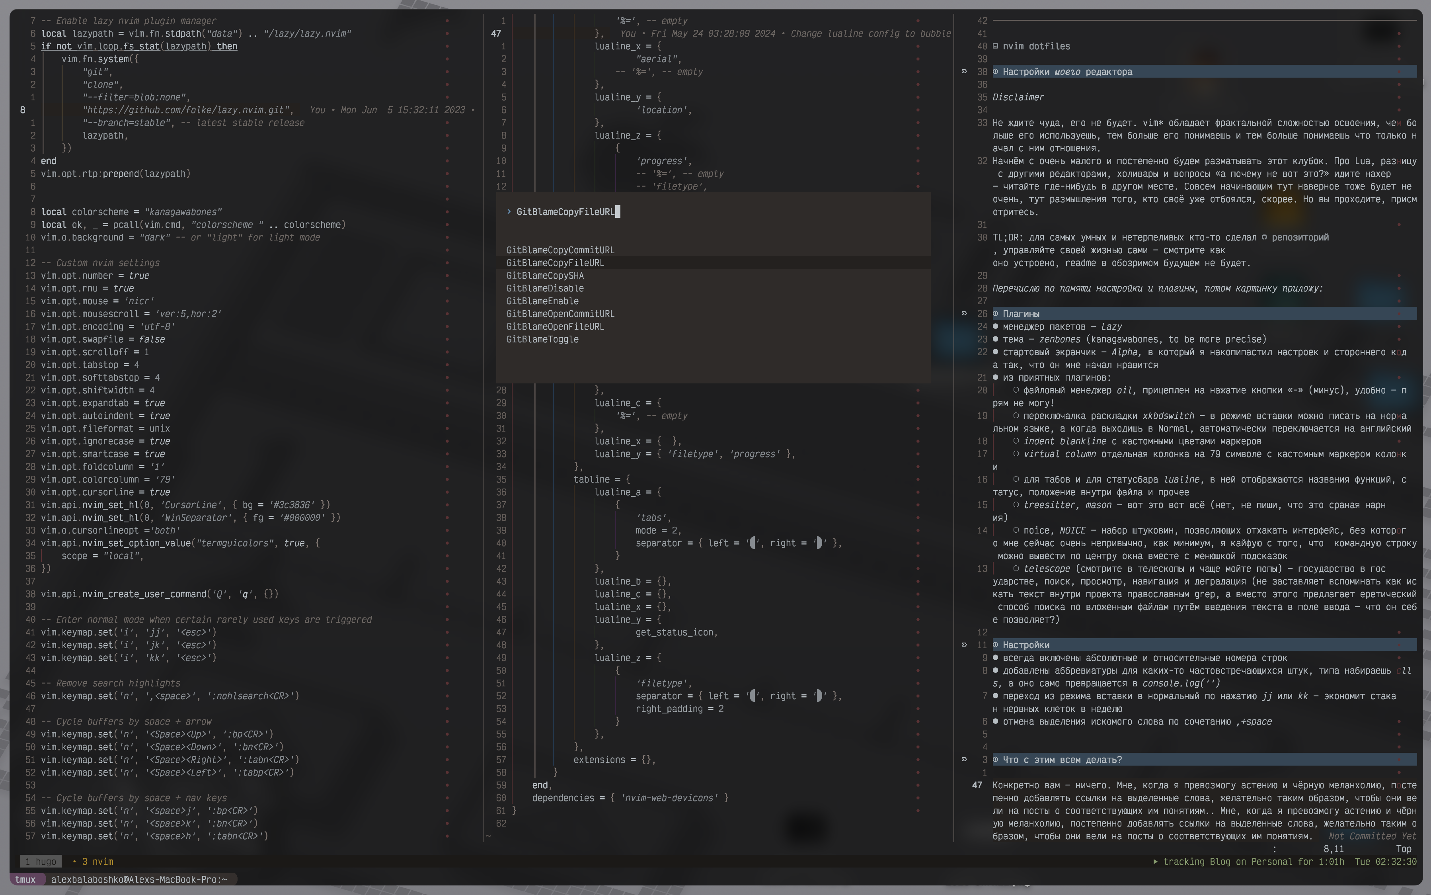Choose GitBlameEnable from the results
The height and width of the screenshot is (895, 1431).
pyautogui.click(x=542, y=301)
